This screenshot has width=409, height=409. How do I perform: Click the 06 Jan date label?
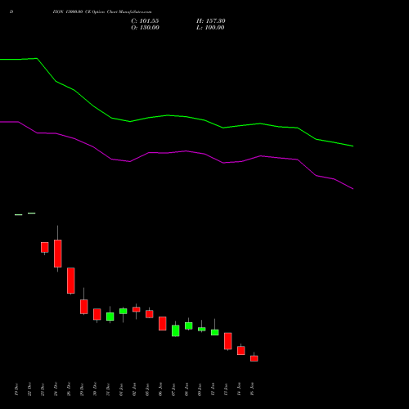pyautogui.click(x=160, y=389)
